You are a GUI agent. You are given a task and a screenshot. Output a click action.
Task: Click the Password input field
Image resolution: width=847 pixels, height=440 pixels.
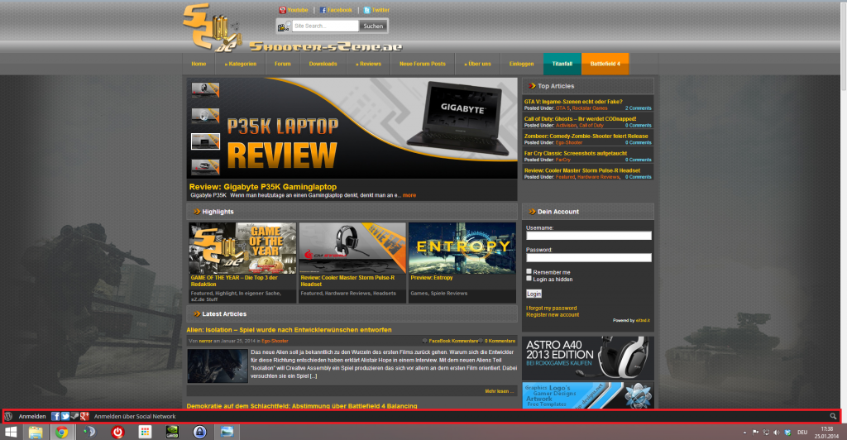tap(589, 258)
